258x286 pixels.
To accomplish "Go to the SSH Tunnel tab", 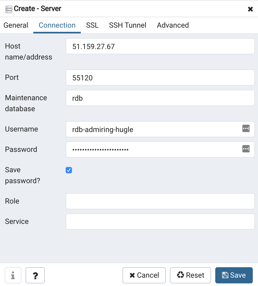I will [127, 25].
